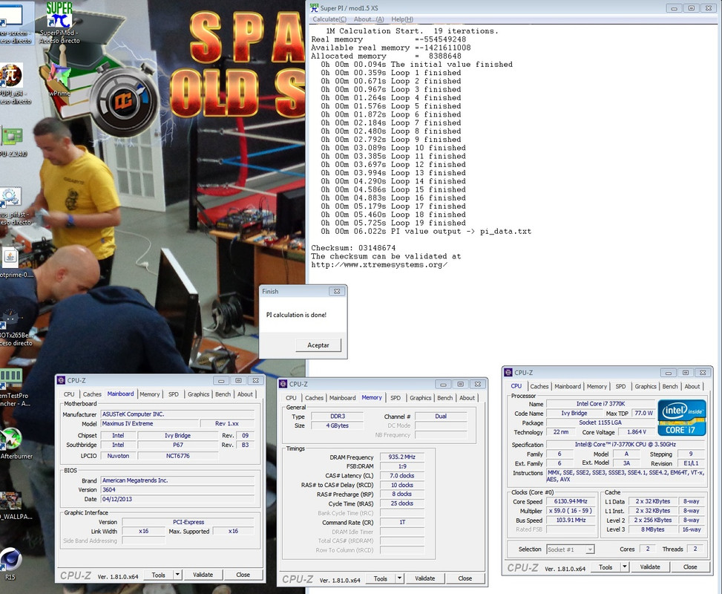The image size is (722, 594).
Task: Click Validate in Memory CPU-Z window
Action: pyautogui.click(x=424, y=578)
